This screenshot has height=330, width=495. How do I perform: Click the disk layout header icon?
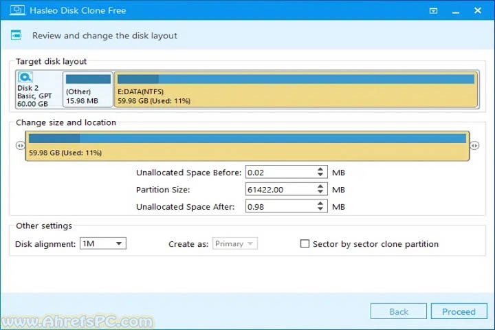coord(16,35)
